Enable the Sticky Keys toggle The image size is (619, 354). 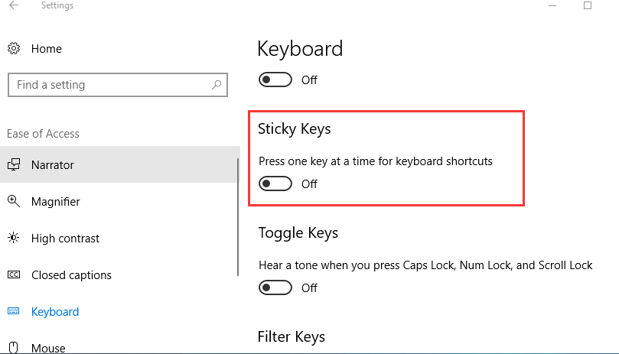275,184
